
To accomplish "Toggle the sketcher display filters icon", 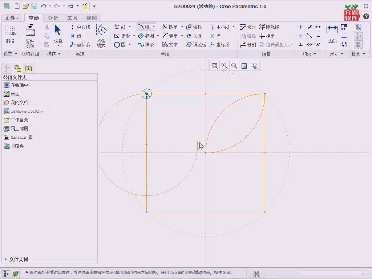I will [254, 66].
